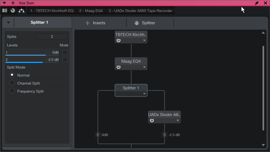Toggle power on TBTECH Kirchhoff node
Viewport: 270px width, 152px height.
click(x=118, y=41)
